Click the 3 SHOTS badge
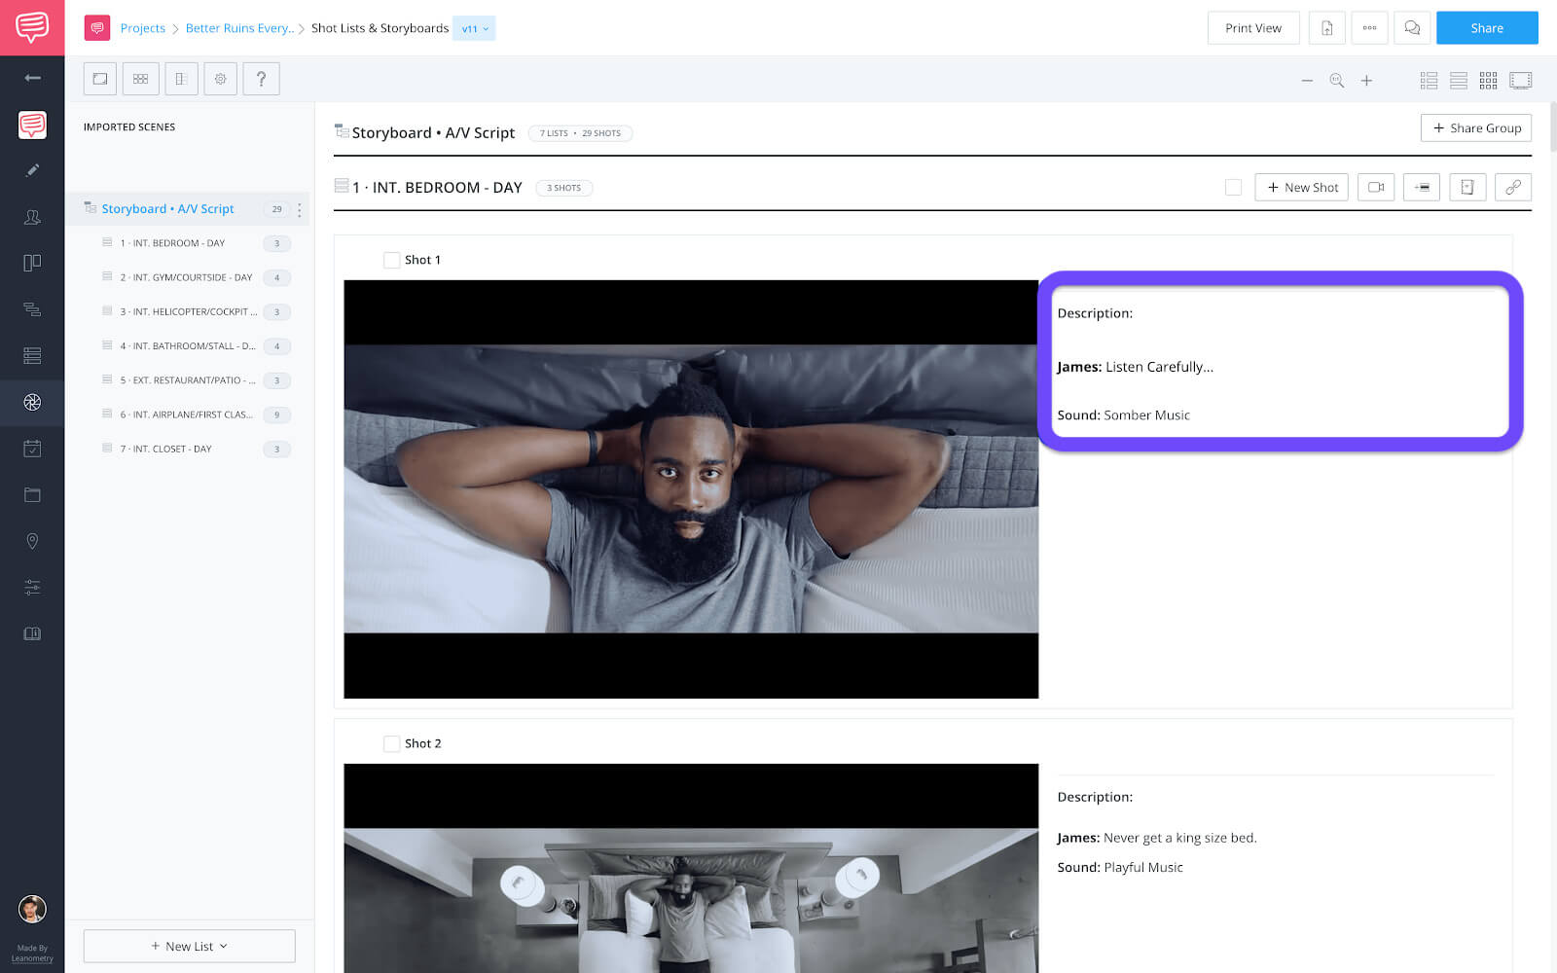Viewport: 1557px width, 973px height. (x=563, y=188)
